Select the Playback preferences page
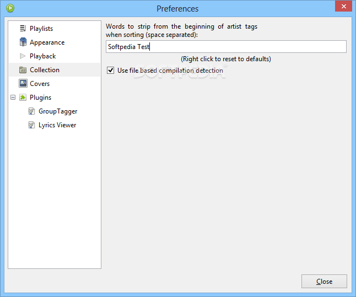The image size is (356, 297). 42,56
